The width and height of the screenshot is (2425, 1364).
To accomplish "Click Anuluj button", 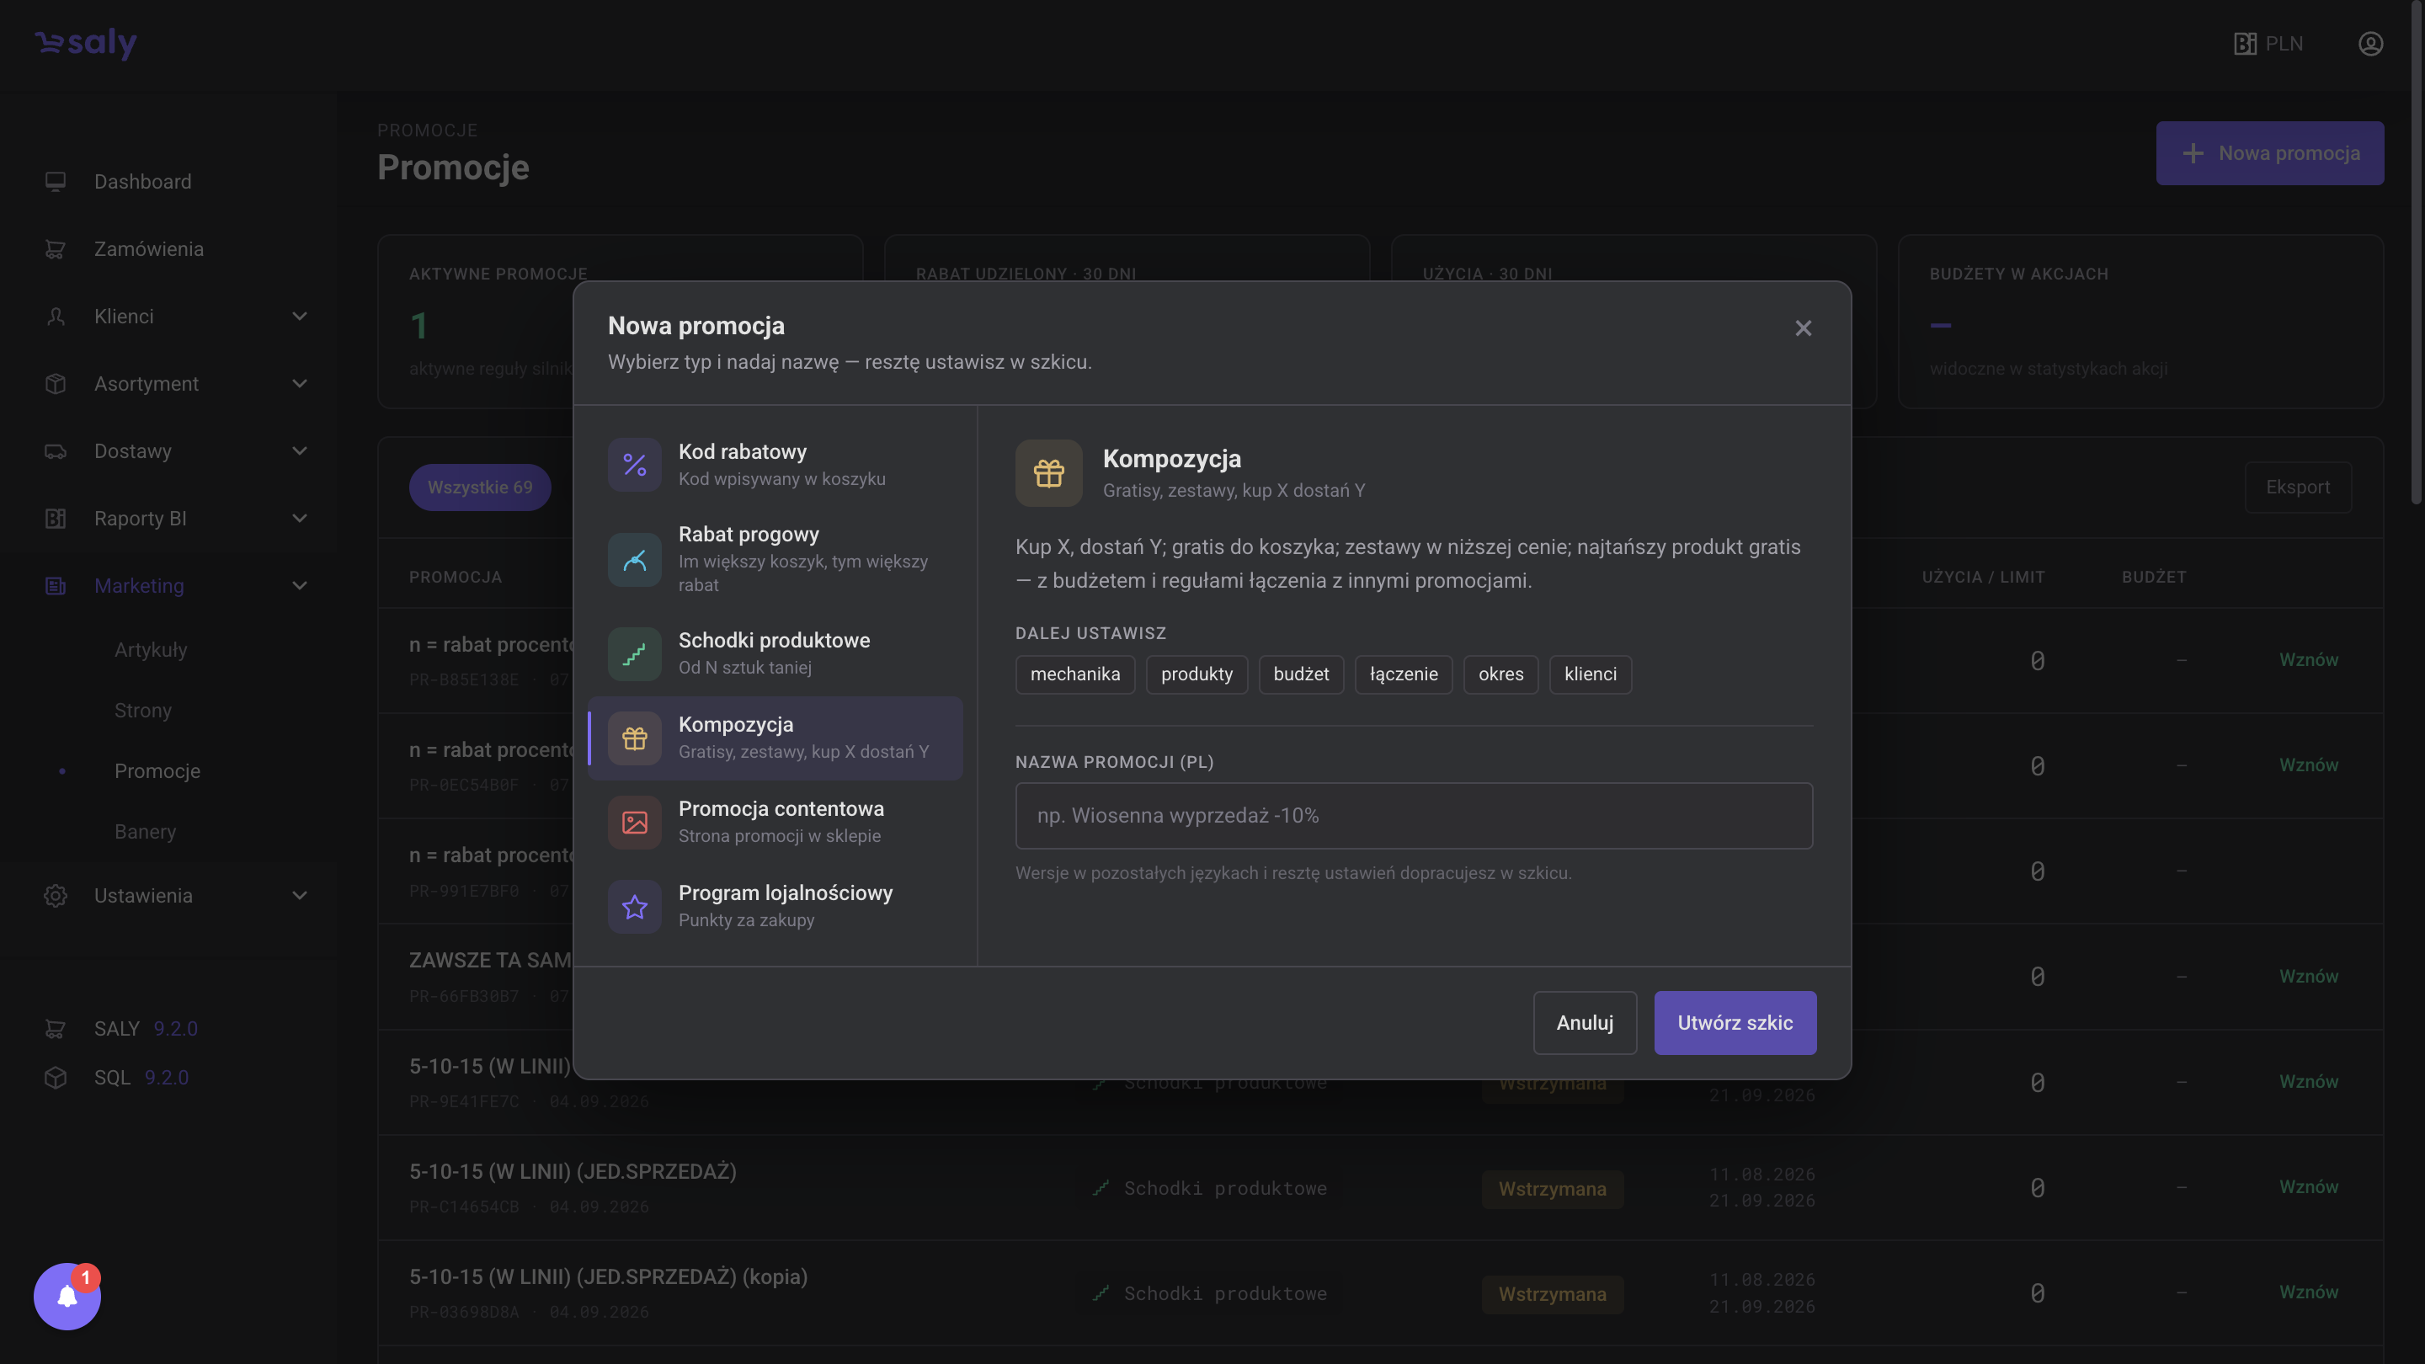I will 1586,1023.
